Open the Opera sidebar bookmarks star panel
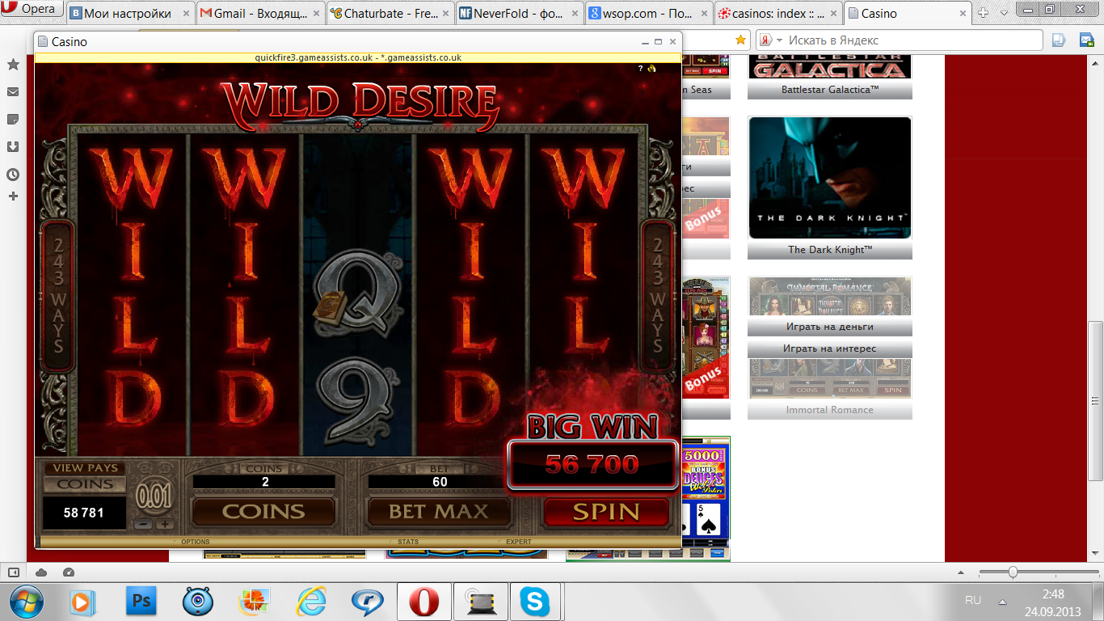This screenshot has width=1104, height=621. [x=13, y=65]
